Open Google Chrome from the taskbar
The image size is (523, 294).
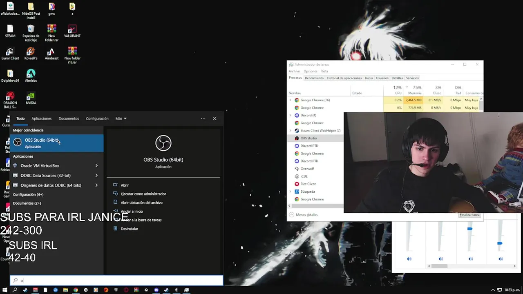pos(76,290)
